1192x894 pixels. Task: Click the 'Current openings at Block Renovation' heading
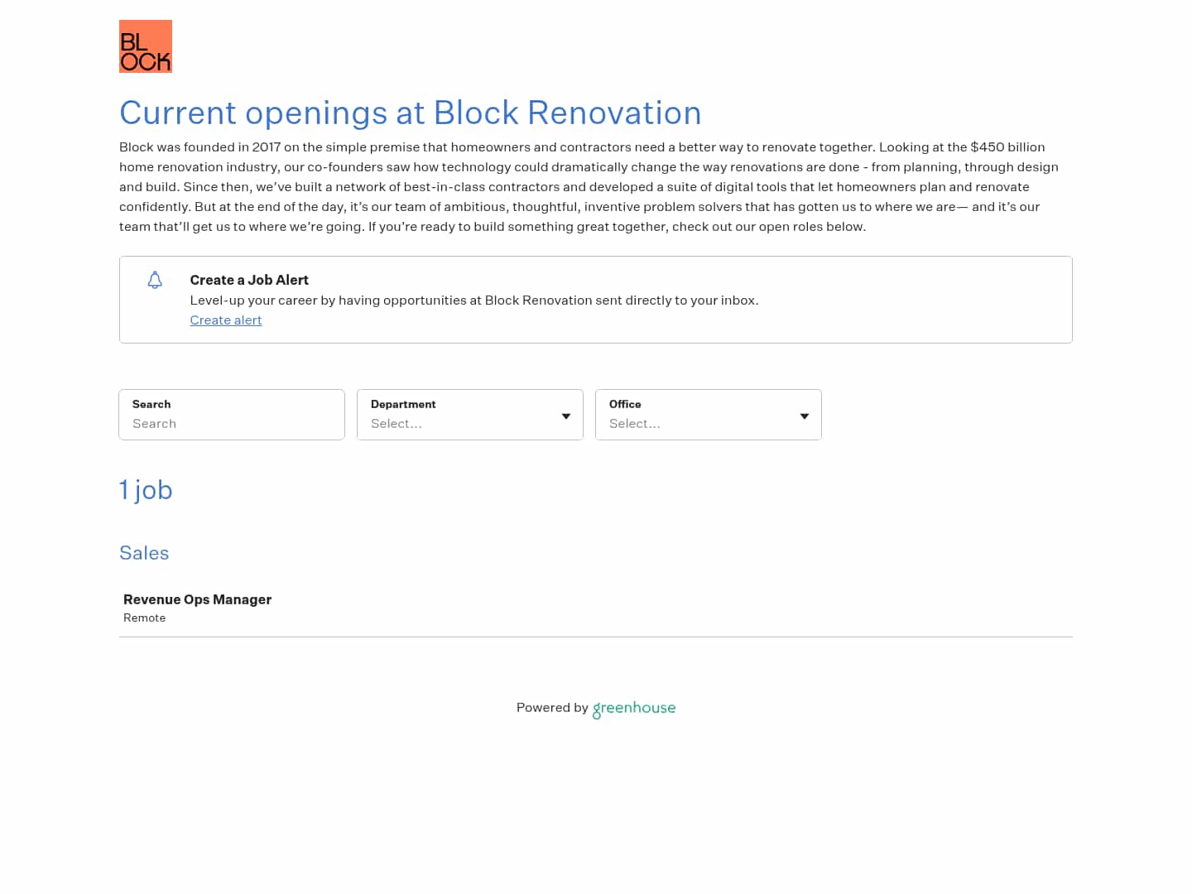(x=411, y=113)
